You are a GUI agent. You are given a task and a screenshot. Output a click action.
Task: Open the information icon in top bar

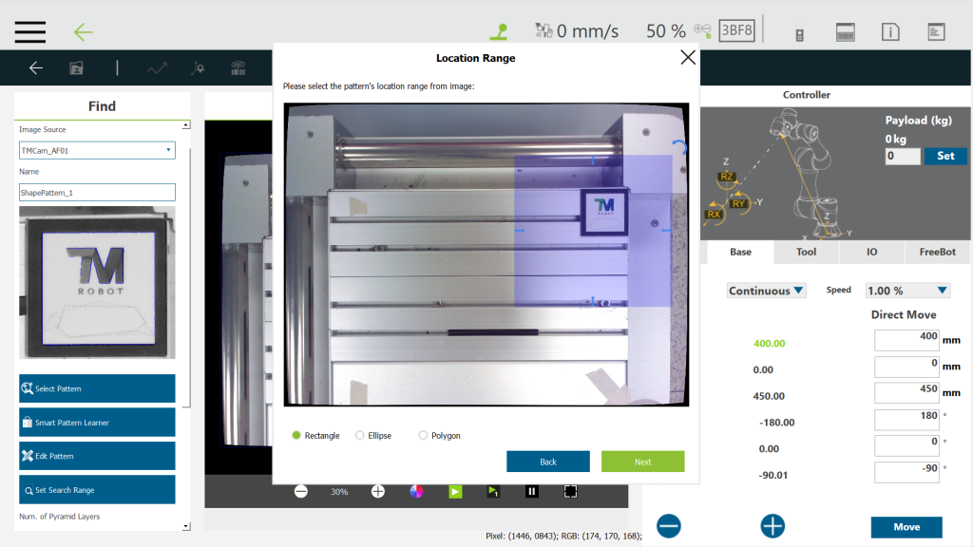[890, 32]
